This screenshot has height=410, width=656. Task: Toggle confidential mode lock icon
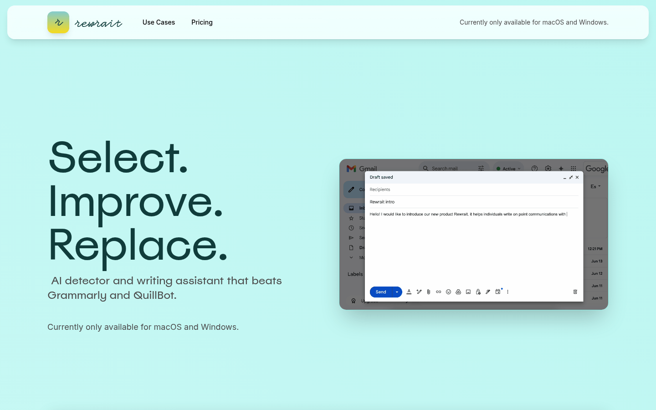click(x=478, y=292)
